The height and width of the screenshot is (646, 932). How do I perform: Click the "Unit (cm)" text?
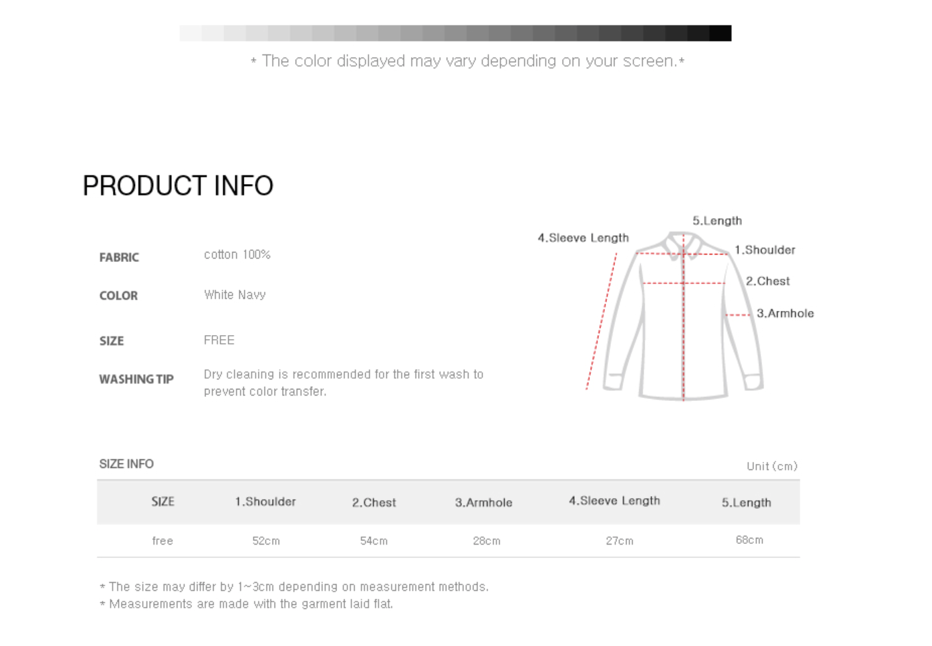point(772,466)
